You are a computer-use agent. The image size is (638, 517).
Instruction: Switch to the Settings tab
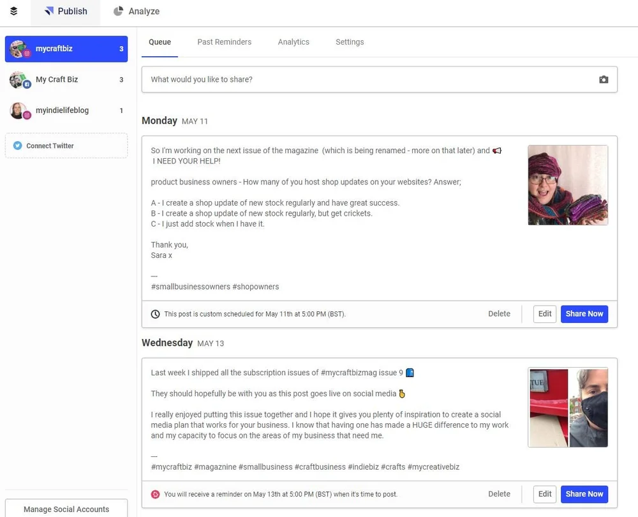click(350, 42)
